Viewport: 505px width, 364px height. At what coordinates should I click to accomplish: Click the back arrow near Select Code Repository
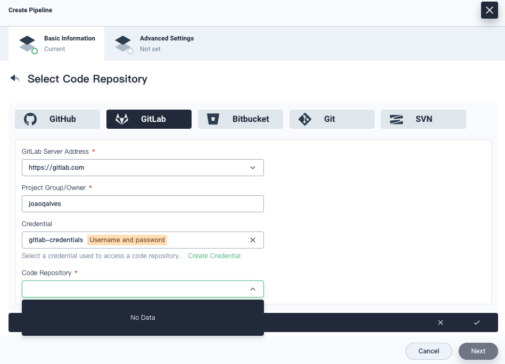15,78
